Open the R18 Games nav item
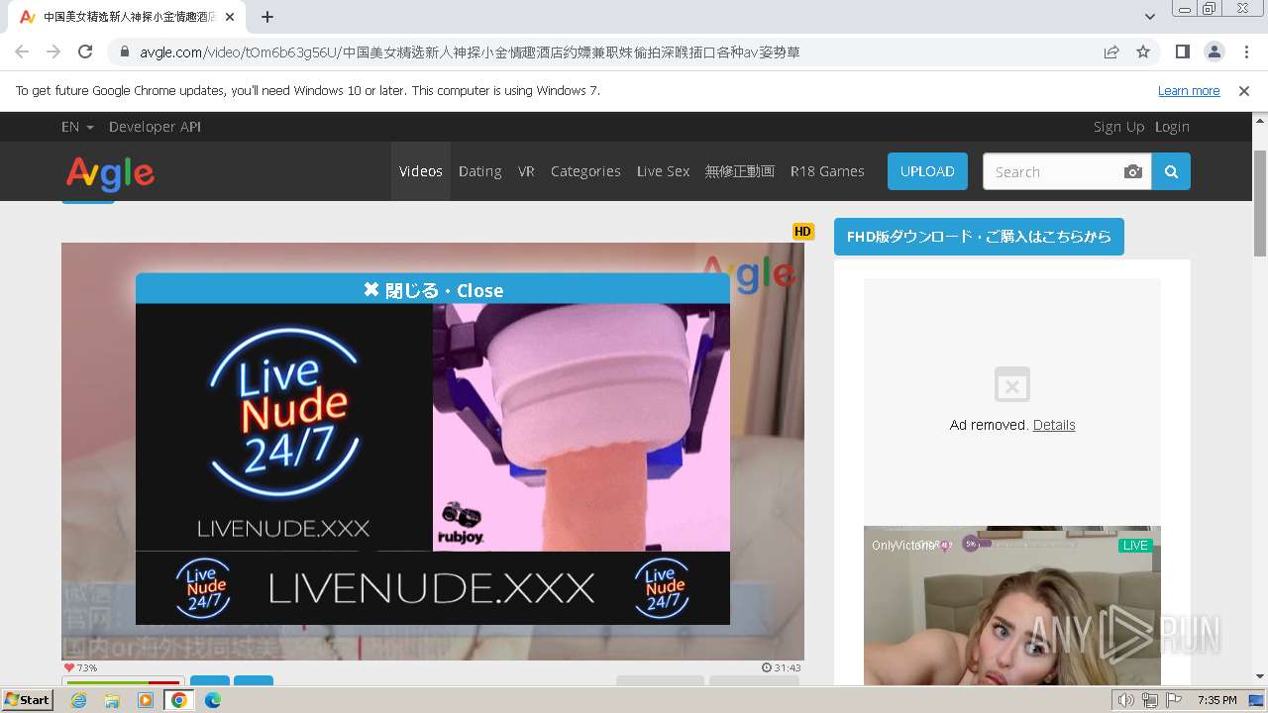The width and height of the screenshot is (1268, 713). [827, 171]
